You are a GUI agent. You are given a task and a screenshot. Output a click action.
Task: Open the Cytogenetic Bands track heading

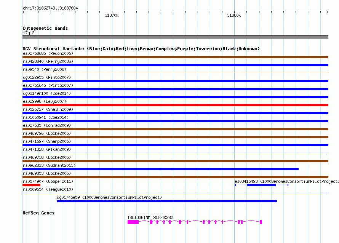45,28
